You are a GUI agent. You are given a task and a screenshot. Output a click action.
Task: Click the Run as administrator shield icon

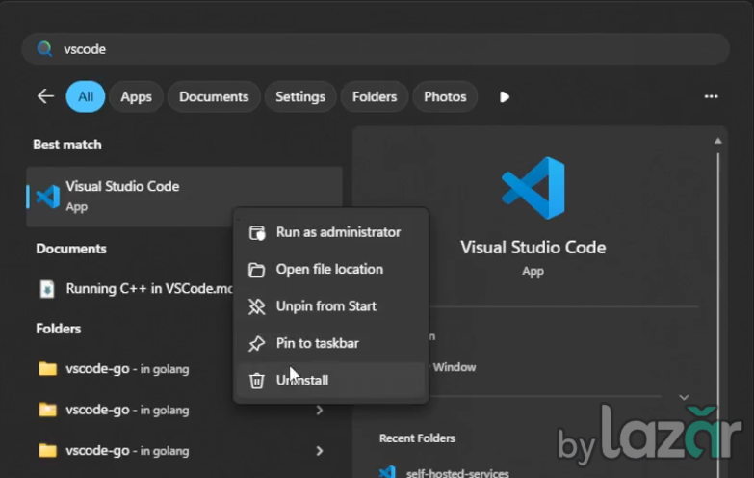point(257,233)
